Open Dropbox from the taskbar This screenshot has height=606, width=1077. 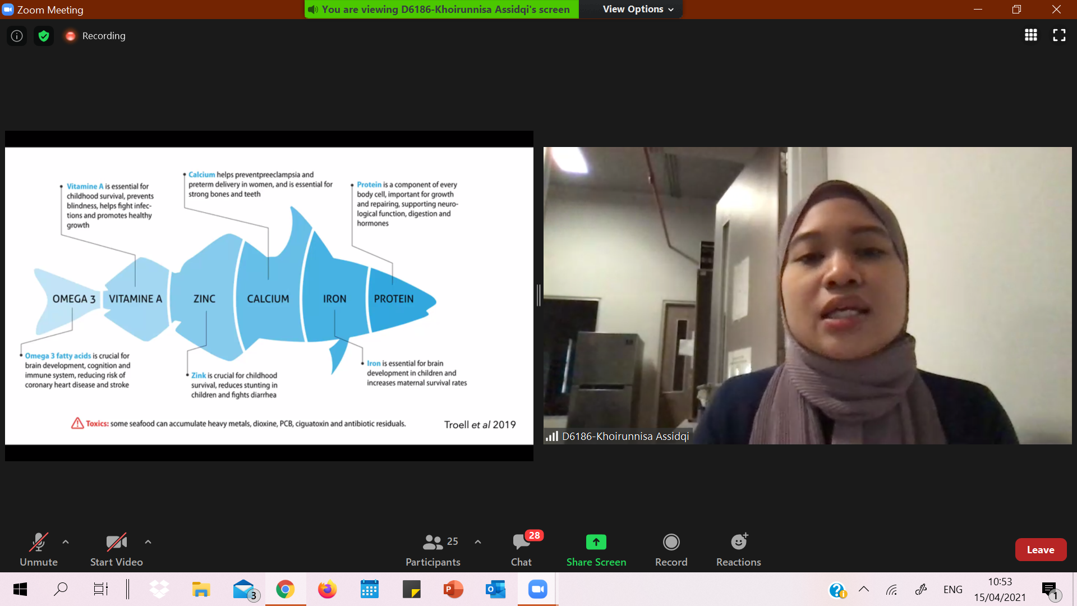pyautogui.click(x=159, y=589)
